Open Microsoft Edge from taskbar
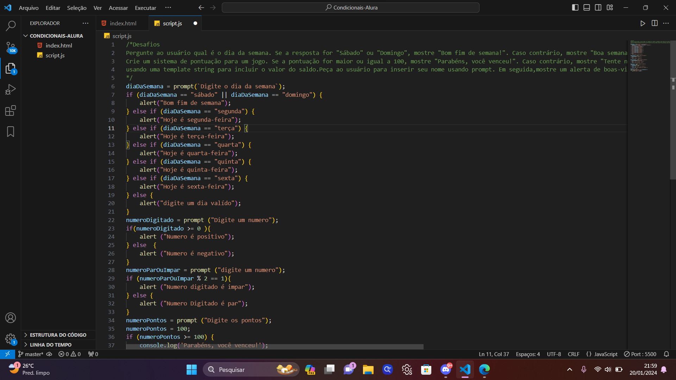The image size is (676, 380). click(484, 369)
